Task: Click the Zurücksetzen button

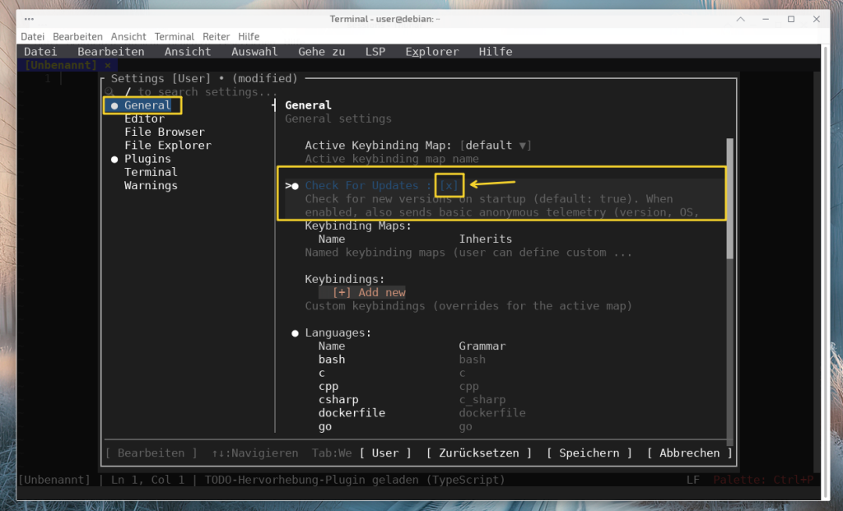Action: pos(479,453)
